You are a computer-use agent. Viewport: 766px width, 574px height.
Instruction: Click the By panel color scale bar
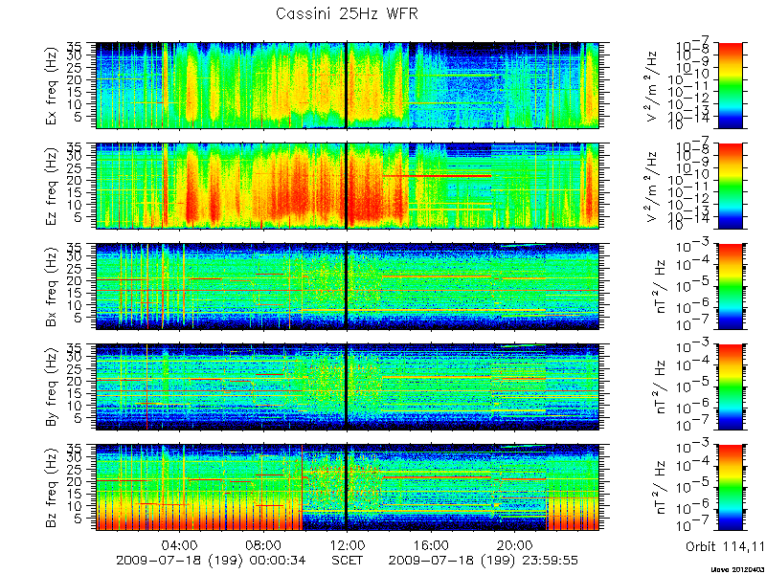[730, 387]
